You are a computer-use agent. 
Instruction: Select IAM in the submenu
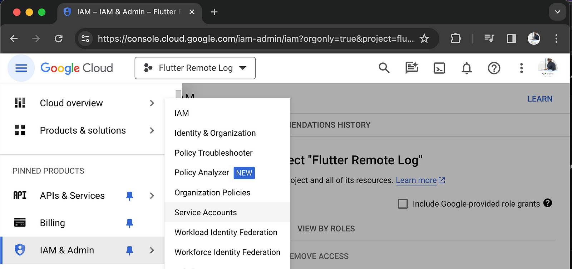(227, 113)
